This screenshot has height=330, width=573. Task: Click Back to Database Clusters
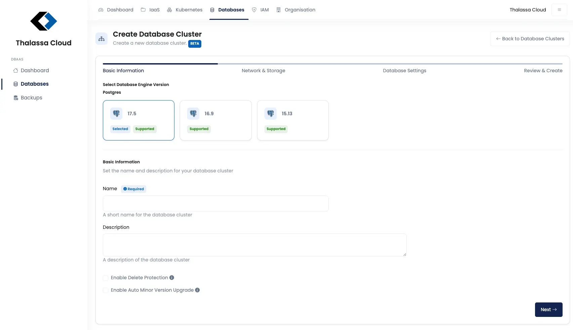[530, 39]
